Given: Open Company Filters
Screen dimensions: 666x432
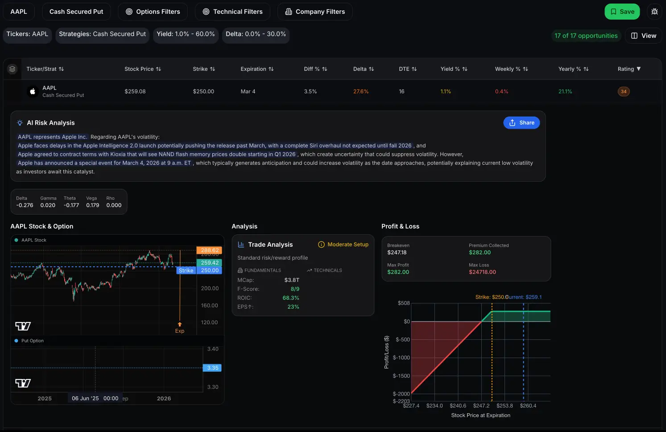Looking at the screenshot, I should (x=315, y=12).
